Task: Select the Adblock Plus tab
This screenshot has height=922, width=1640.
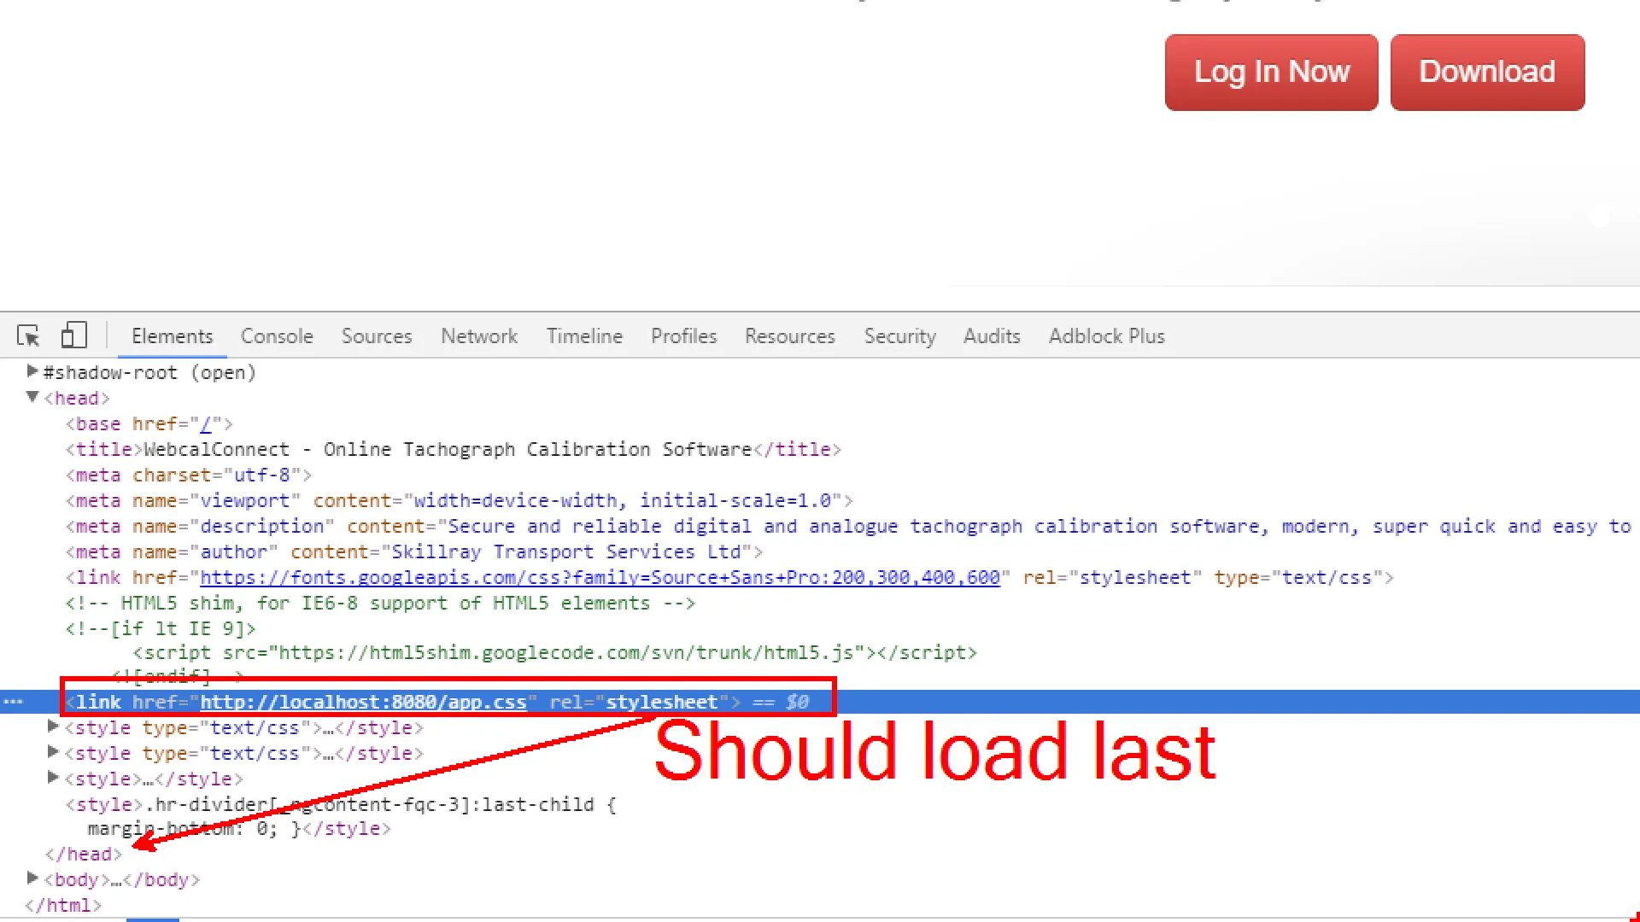Action: pos(1106,336)
